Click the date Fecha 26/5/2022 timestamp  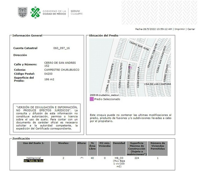(154, 29)
